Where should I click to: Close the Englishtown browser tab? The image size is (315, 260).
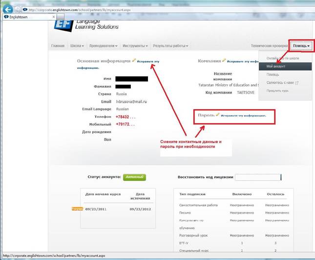(x=54, y=17)
